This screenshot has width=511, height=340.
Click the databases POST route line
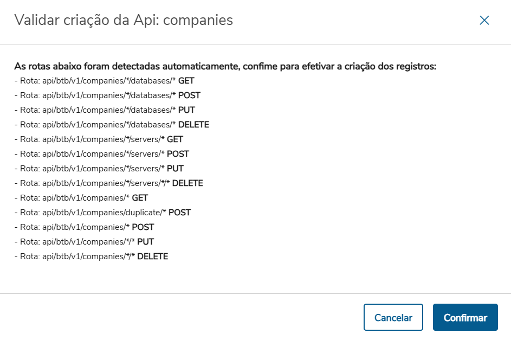pyautogui.click(x=107, y=95)
